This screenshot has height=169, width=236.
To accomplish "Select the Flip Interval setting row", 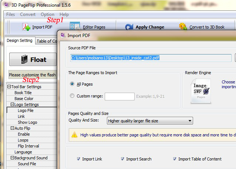I will coord(32,146).
